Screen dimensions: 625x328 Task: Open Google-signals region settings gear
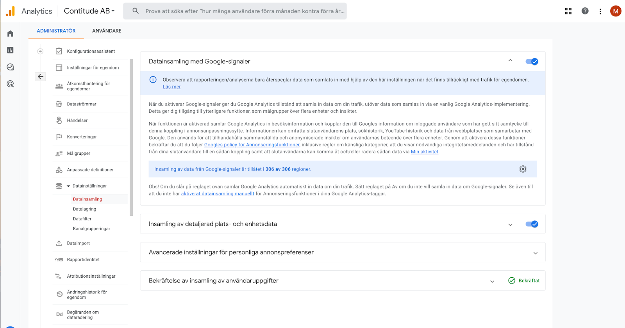tap(523, 169)
